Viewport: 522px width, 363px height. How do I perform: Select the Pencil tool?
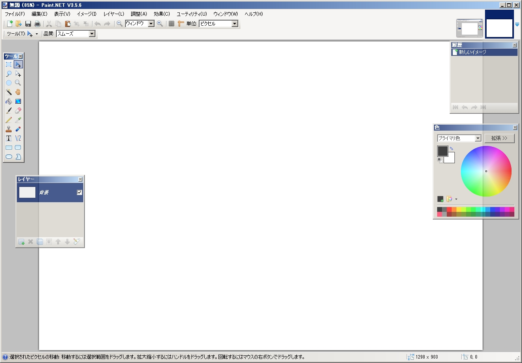(8, 120)
